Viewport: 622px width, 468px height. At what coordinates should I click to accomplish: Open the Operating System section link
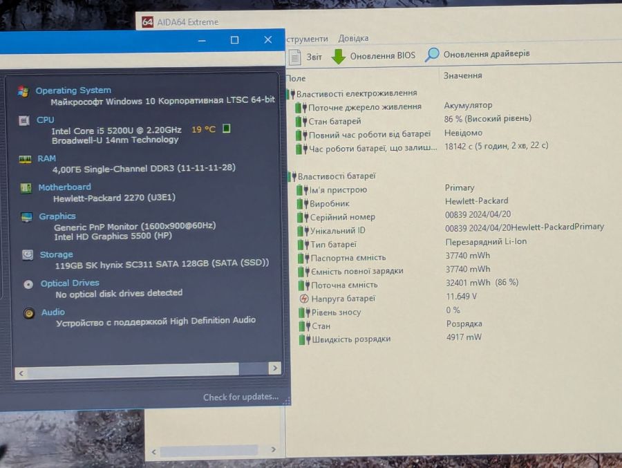click(73, 91)
